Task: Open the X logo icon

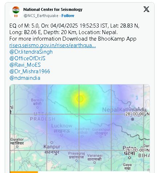Action: [x=146, y=9]
